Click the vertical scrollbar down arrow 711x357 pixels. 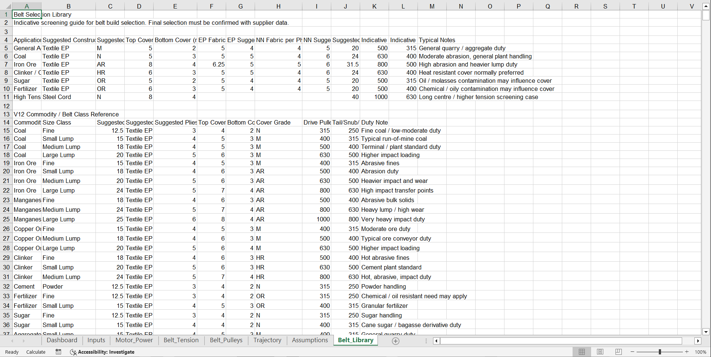point(706,332)
